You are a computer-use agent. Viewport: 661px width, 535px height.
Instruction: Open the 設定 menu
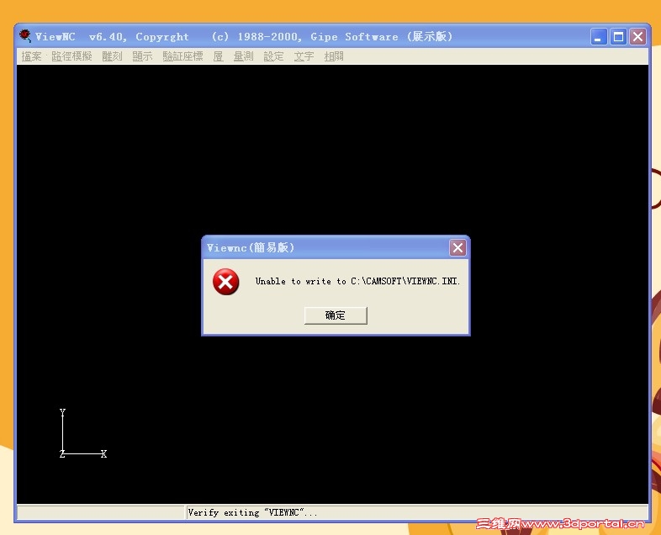[x=273, y=56]
